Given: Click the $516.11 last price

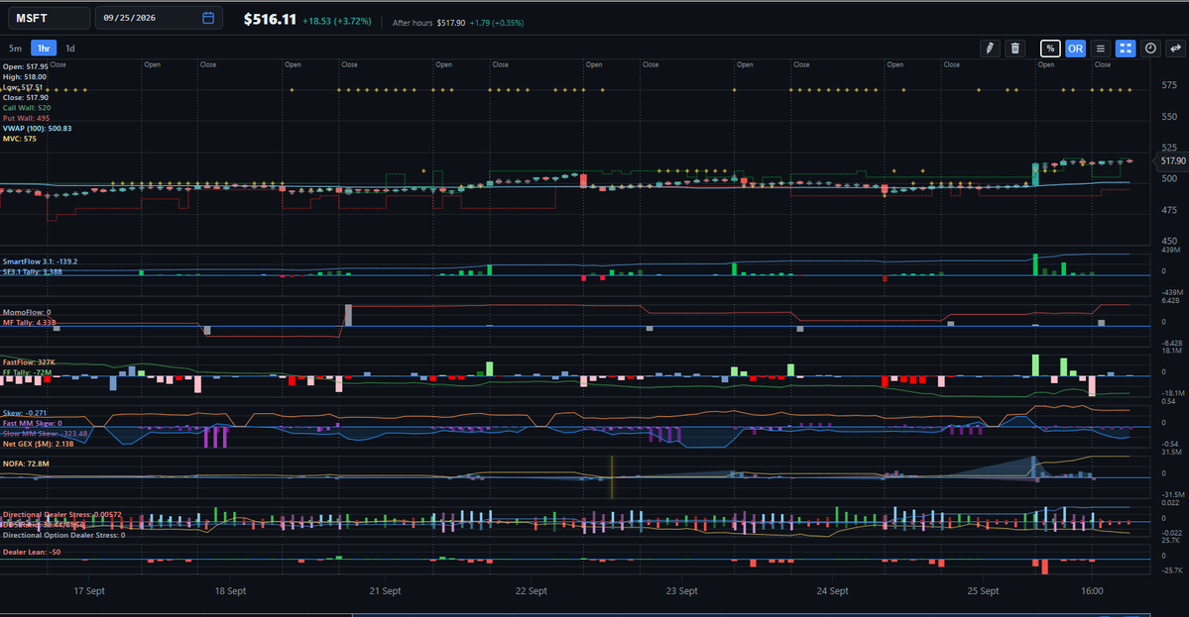Looking at the screenshot, I should pyautogui.click(x=270, y=20).
